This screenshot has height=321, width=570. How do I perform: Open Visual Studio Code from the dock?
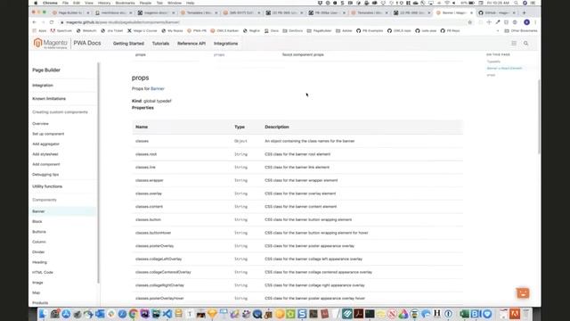pos(167,314)
